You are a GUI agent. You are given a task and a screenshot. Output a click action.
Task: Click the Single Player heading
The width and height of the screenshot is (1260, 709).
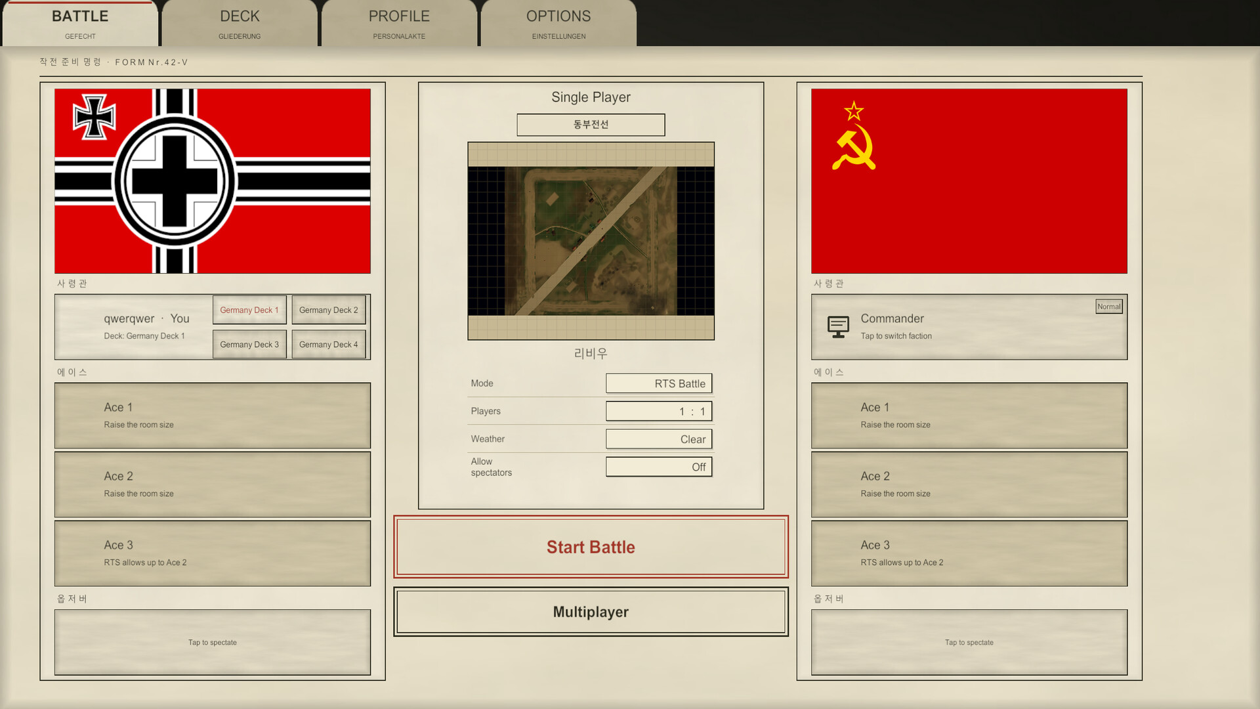[591, 97]
